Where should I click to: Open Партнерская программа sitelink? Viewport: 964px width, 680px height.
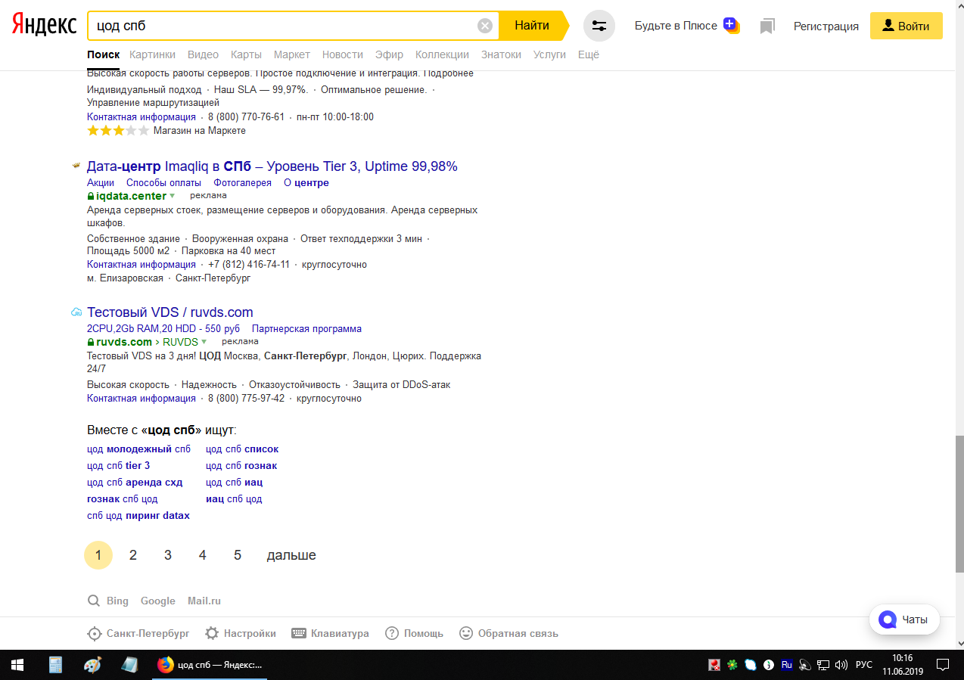click(306, 329)
